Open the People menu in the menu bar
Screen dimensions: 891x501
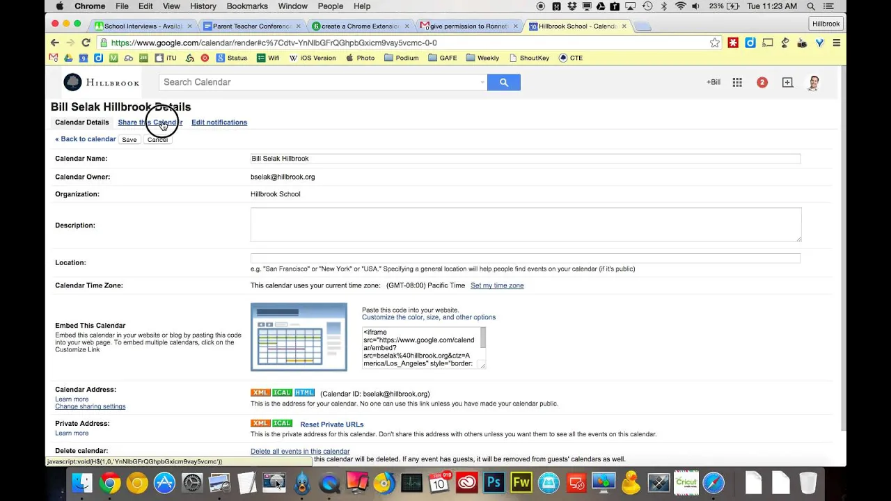click(331, 6)
